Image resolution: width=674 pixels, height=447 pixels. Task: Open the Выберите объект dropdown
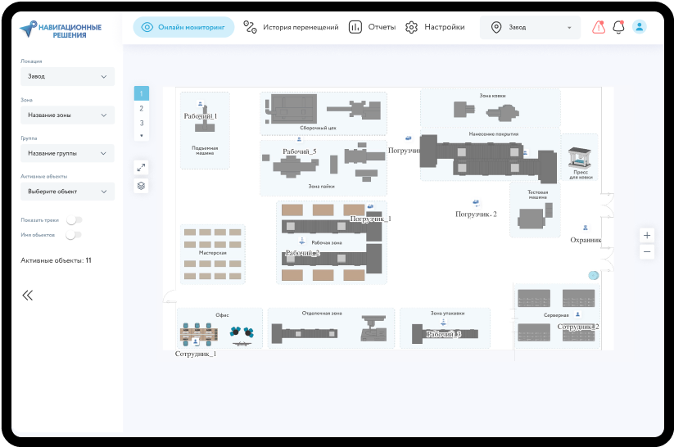point(67,192)
